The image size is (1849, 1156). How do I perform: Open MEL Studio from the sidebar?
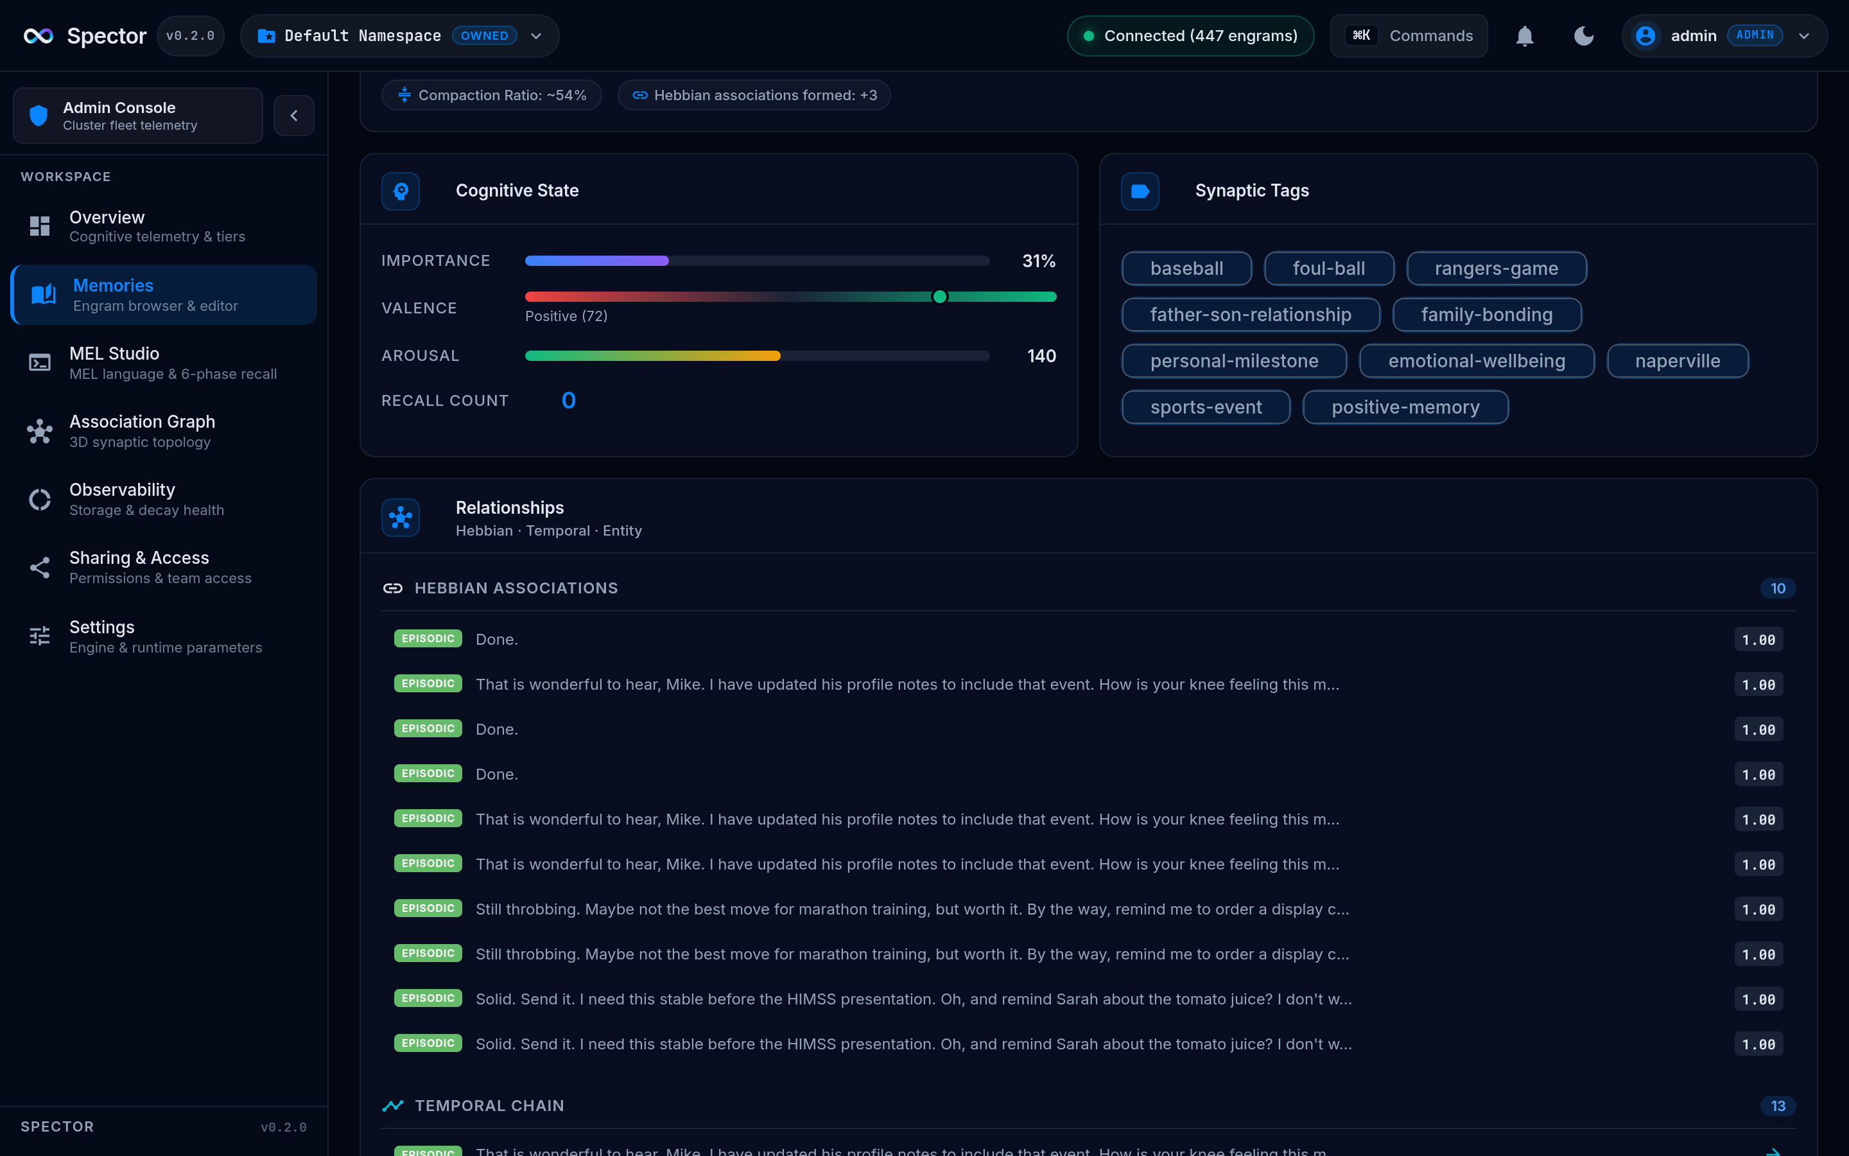164,363
